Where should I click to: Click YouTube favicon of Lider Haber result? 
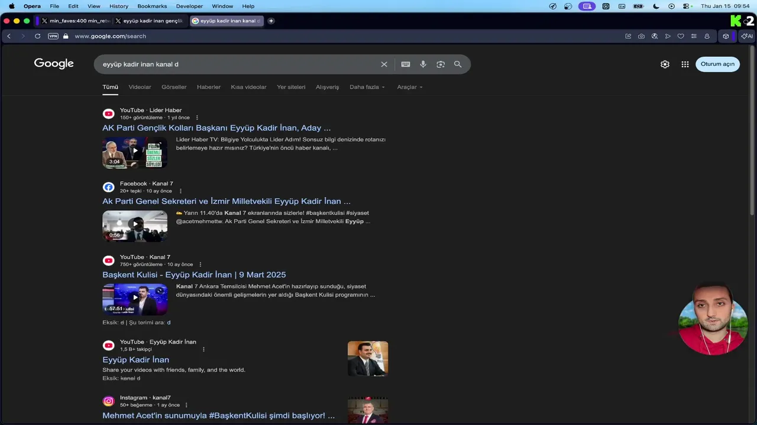coord(108,114)
